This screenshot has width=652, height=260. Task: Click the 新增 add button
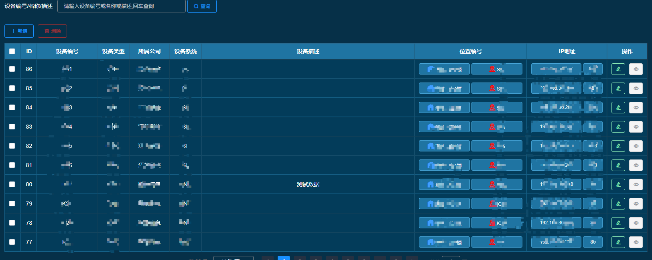tap(19, 31)
